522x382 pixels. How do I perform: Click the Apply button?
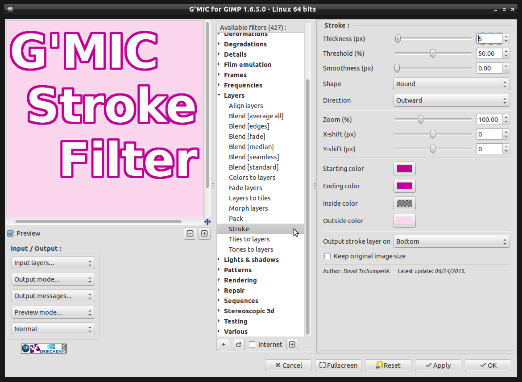(x=438, y=365)
